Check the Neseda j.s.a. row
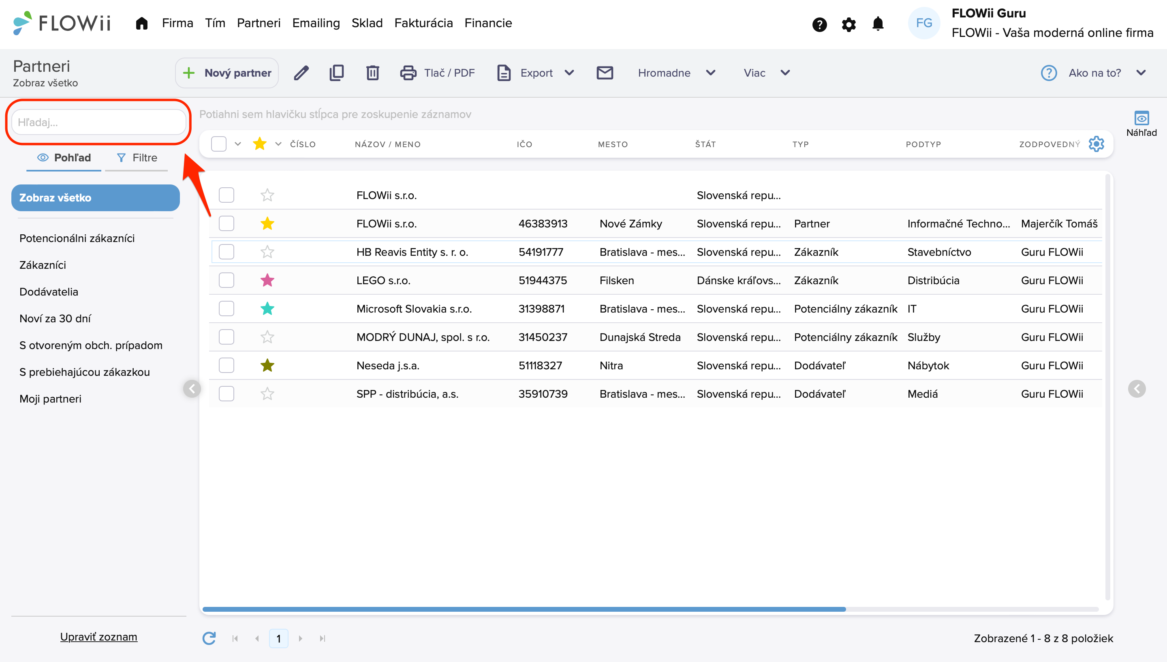 click(227, 365)
